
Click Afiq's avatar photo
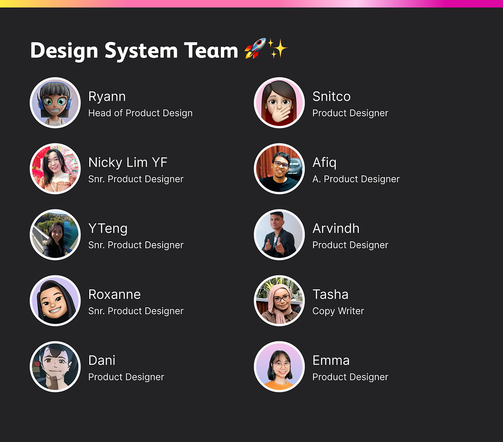click(x=279, y=168)
